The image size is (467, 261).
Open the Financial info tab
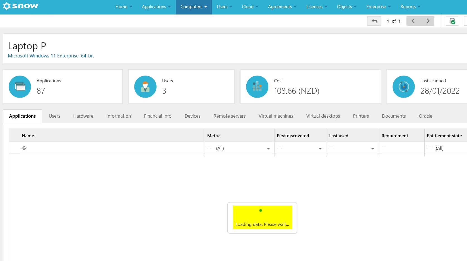pos(158,116)
